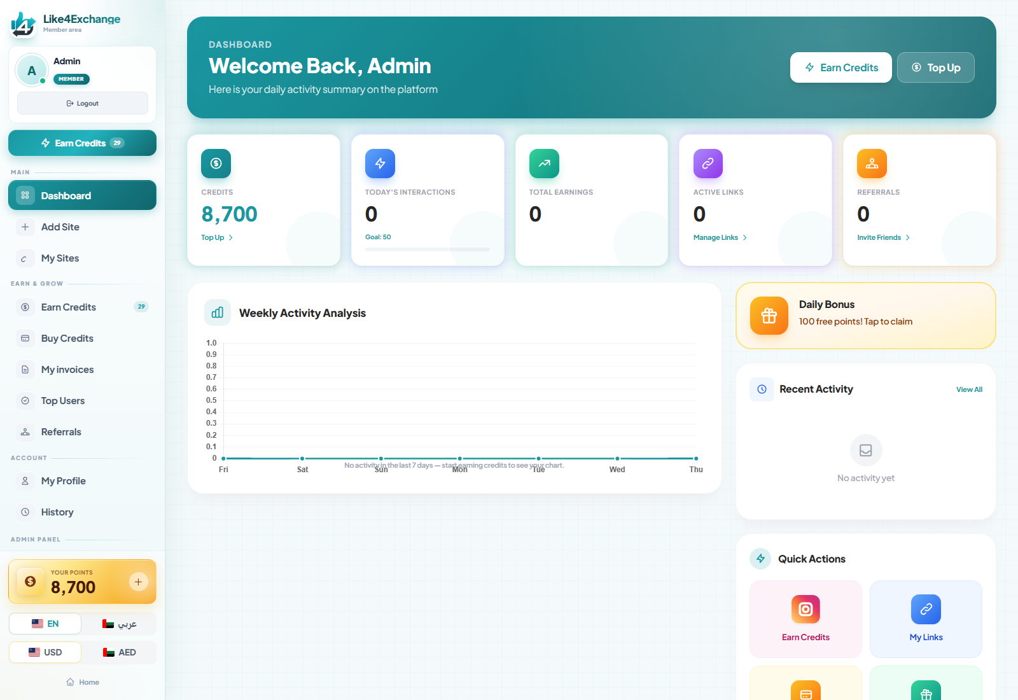Screen dimensions: 1018x700
Task: Click the Recent Activity clock icon
Action: 762,389
